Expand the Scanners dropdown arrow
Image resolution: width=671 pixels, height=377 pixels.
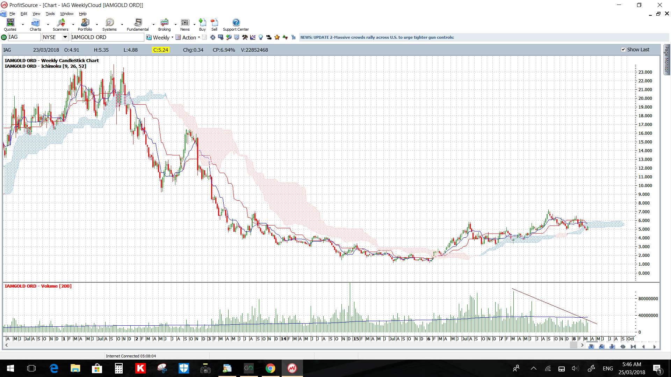[73, 25]
